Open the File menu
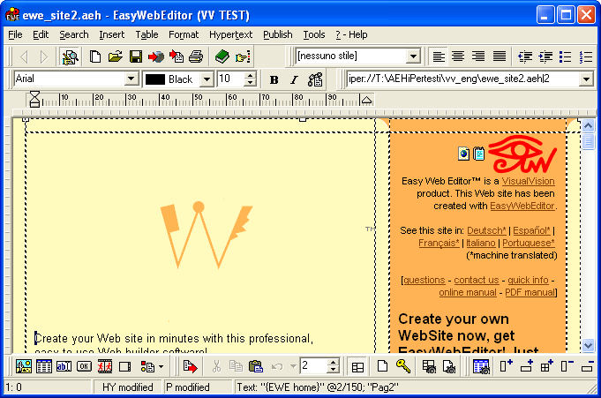 [x=15, y=35]
